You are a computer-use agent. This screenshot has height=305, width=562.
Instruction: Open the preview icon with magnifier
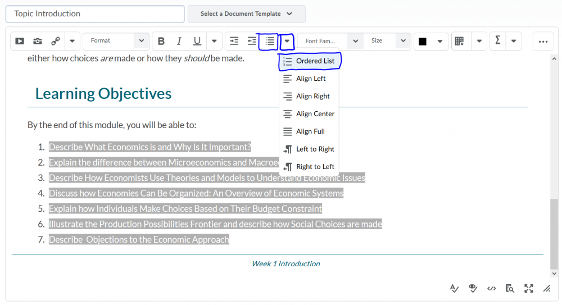pos(510,288)
